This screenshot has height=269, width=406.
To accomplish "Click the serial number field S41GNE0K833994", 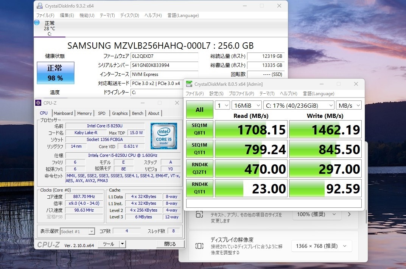I will pos(164,65).
